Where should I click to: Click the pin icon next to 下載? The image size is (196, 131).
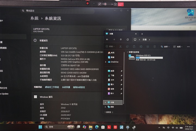point(121,75)
